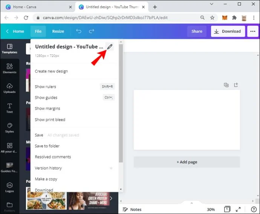Click next arrow on template carousel
The height and width of the screenshot is (214, 260).
(x=111, y=198)
